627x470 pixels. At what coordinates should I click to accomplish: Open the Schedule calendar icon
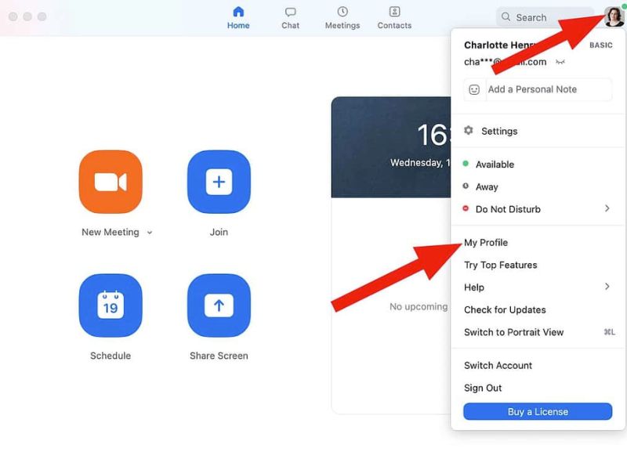[111, 305]
